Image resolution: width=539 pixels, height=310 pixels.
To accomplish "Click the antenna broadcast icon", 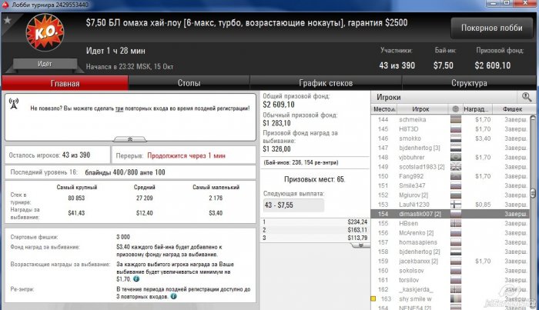I will point(14,104).
